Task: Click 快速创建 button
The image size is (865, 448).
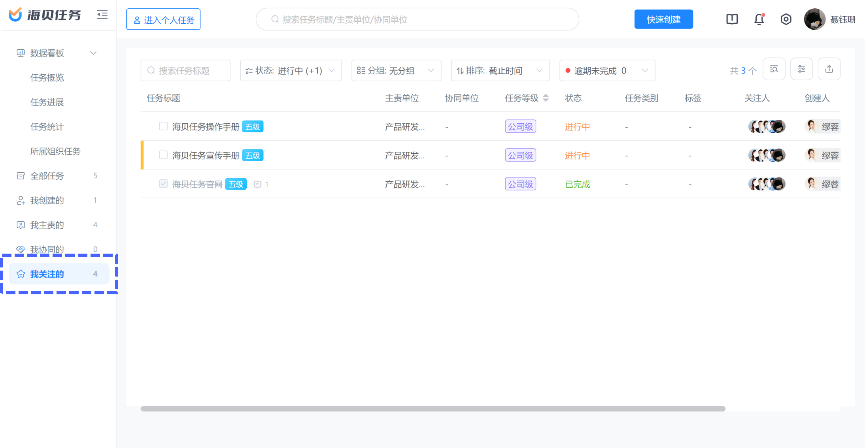Action: (x=663, y=19)
